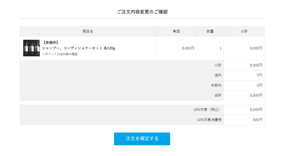Click the 10%対象消費税 row label
Image resolution: width=287 pixels, height=156 pixels.
pos(209,120)
